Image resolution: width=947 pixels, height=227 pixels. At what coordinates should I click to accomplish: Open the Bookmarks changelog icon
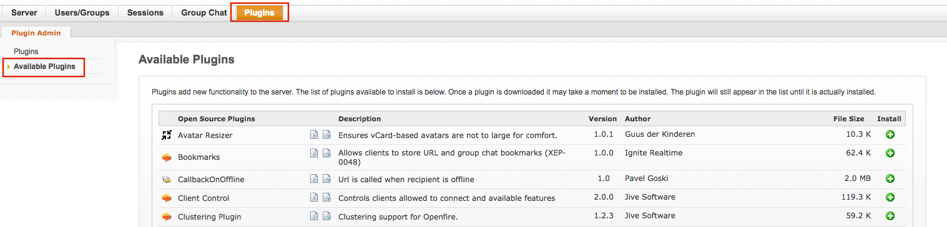coord(326,153)
